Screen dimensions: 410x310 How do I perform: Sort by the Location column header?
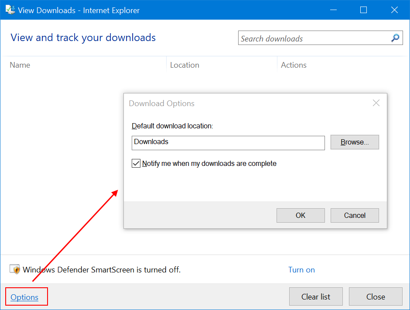[184, 65]
